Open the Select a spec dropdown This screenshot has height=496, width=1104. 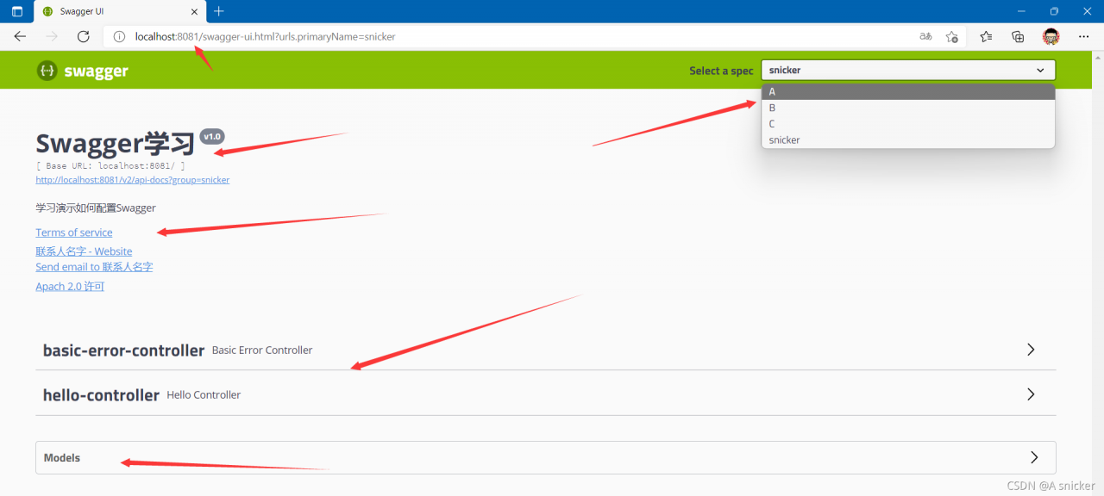pos(908,71)
